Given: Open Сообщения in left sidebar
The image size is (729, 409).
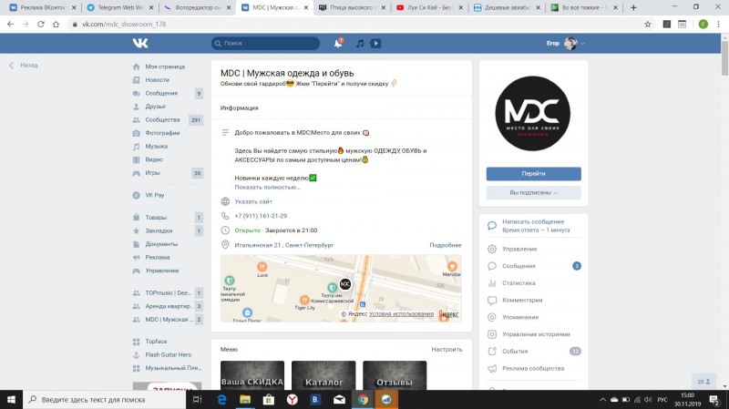Looking at the screenshot, I should point(161,93).
